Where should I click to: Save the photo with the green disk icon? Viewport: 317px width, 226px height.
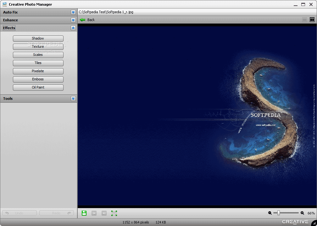[x=84, y=213]
